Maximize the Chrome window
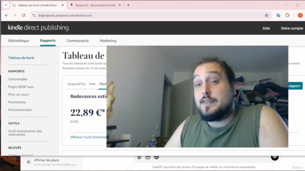The image size is (305, 171). point(297,5)
